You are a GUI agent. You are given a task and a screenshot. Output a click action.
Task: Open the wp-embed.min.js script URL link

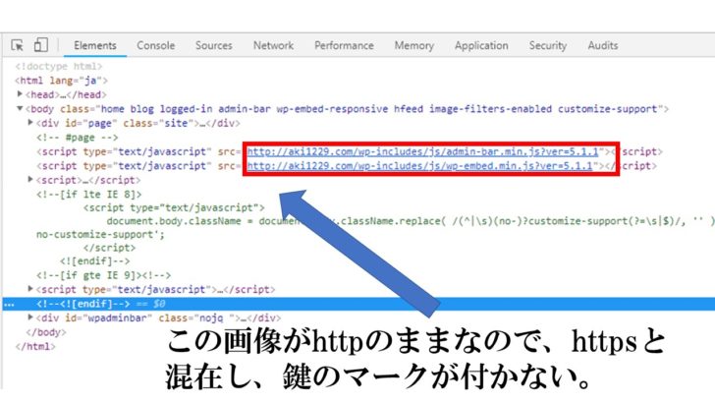419,166
